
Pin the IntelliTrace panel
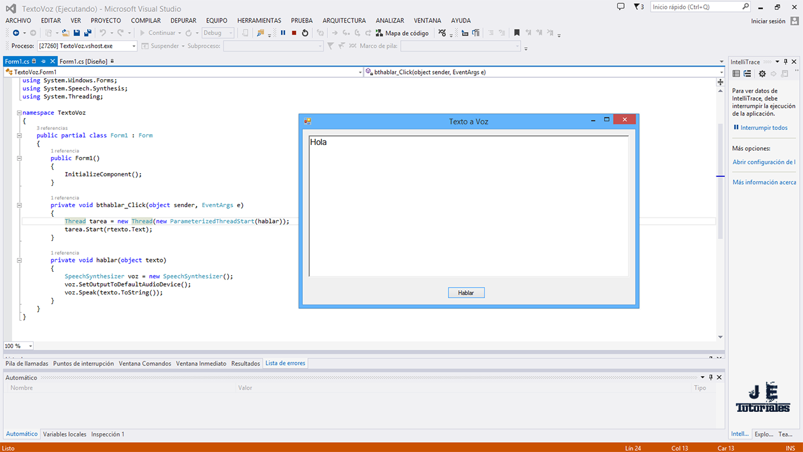(x=785, y=62)
